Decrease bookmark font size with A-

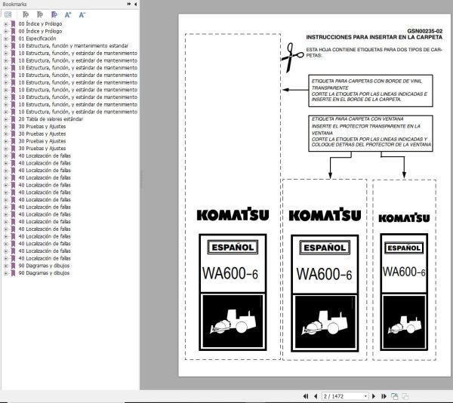(x=82, y=15)
